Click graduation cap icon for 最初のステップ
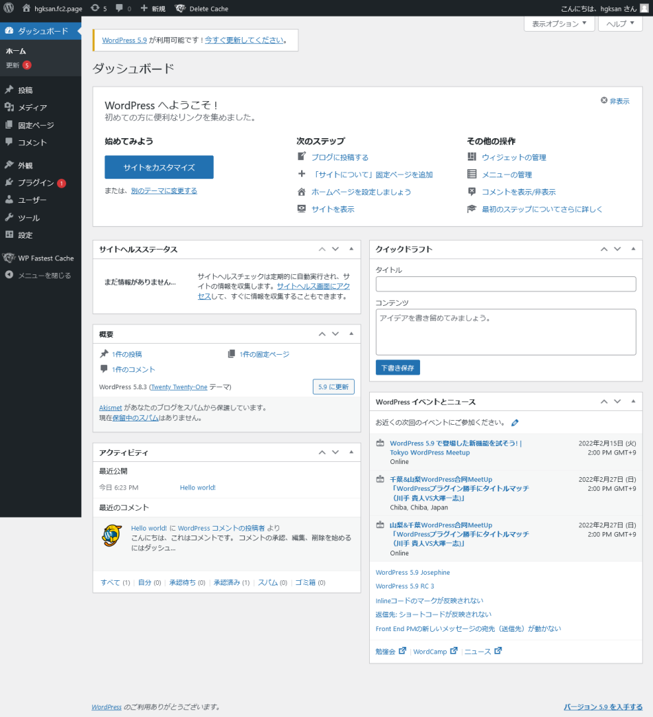Viewport: 653px width, 717px height. coord(472,208)
